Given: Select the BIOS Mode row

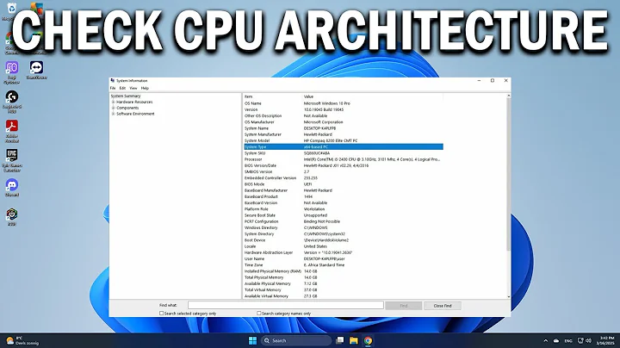Looking at the screenshot, I should click(344, 184).
